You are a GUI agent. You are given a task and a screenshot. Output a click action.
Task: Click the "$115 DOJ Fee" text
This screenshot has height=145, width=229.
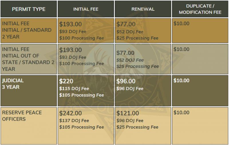coord(74,89)
